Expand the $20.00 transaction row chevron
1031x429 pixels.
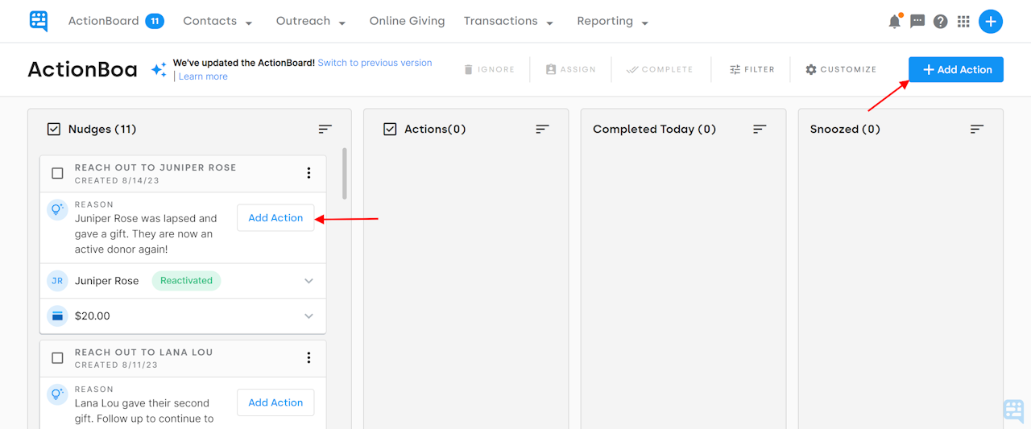pos(308,316)
